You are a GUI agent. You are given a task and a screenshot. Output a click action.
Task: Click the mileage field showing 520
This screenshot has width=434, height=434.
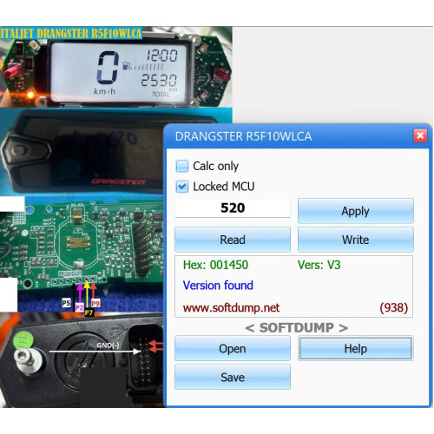click(x=233, y=207)
